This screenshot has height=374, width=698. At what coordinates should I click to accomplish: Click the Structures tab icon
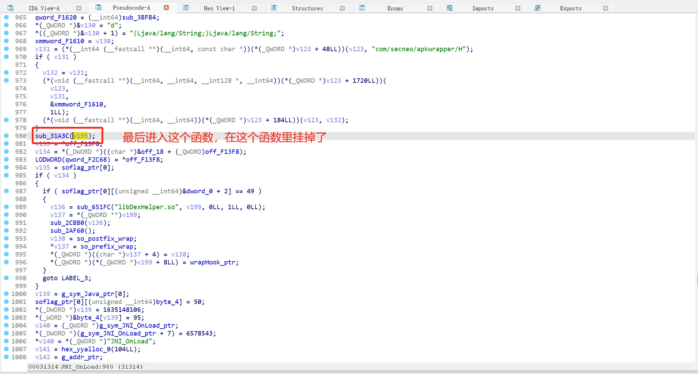tap(274, 8)
